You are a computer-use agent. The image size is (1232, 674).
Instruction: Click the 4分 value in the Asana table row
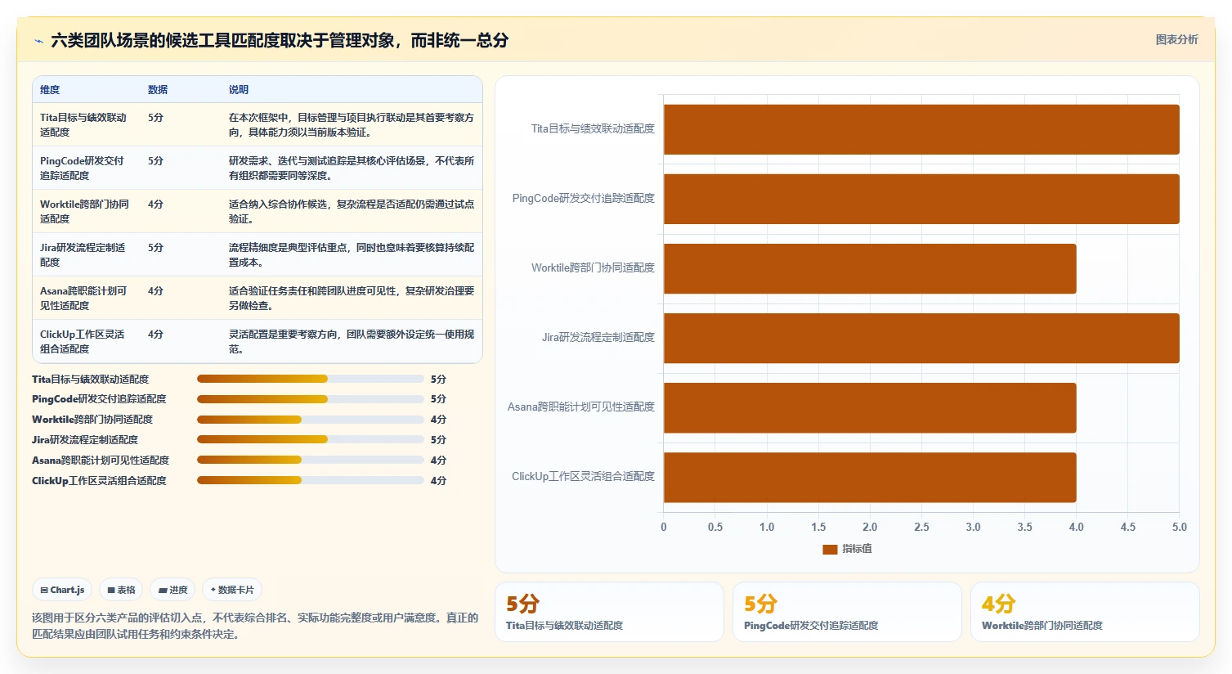[x=155, y=290]
